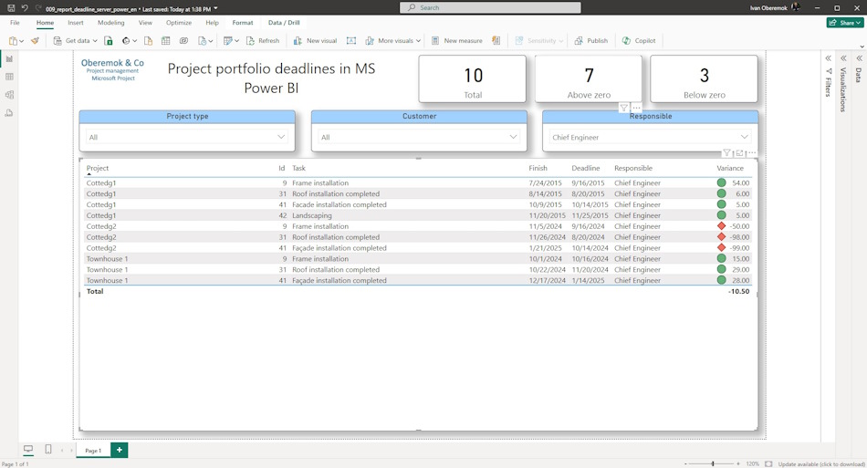This screenshot has width=867, height=468.
Task: Click focus mode icon above the table
Action: point(740,153)
